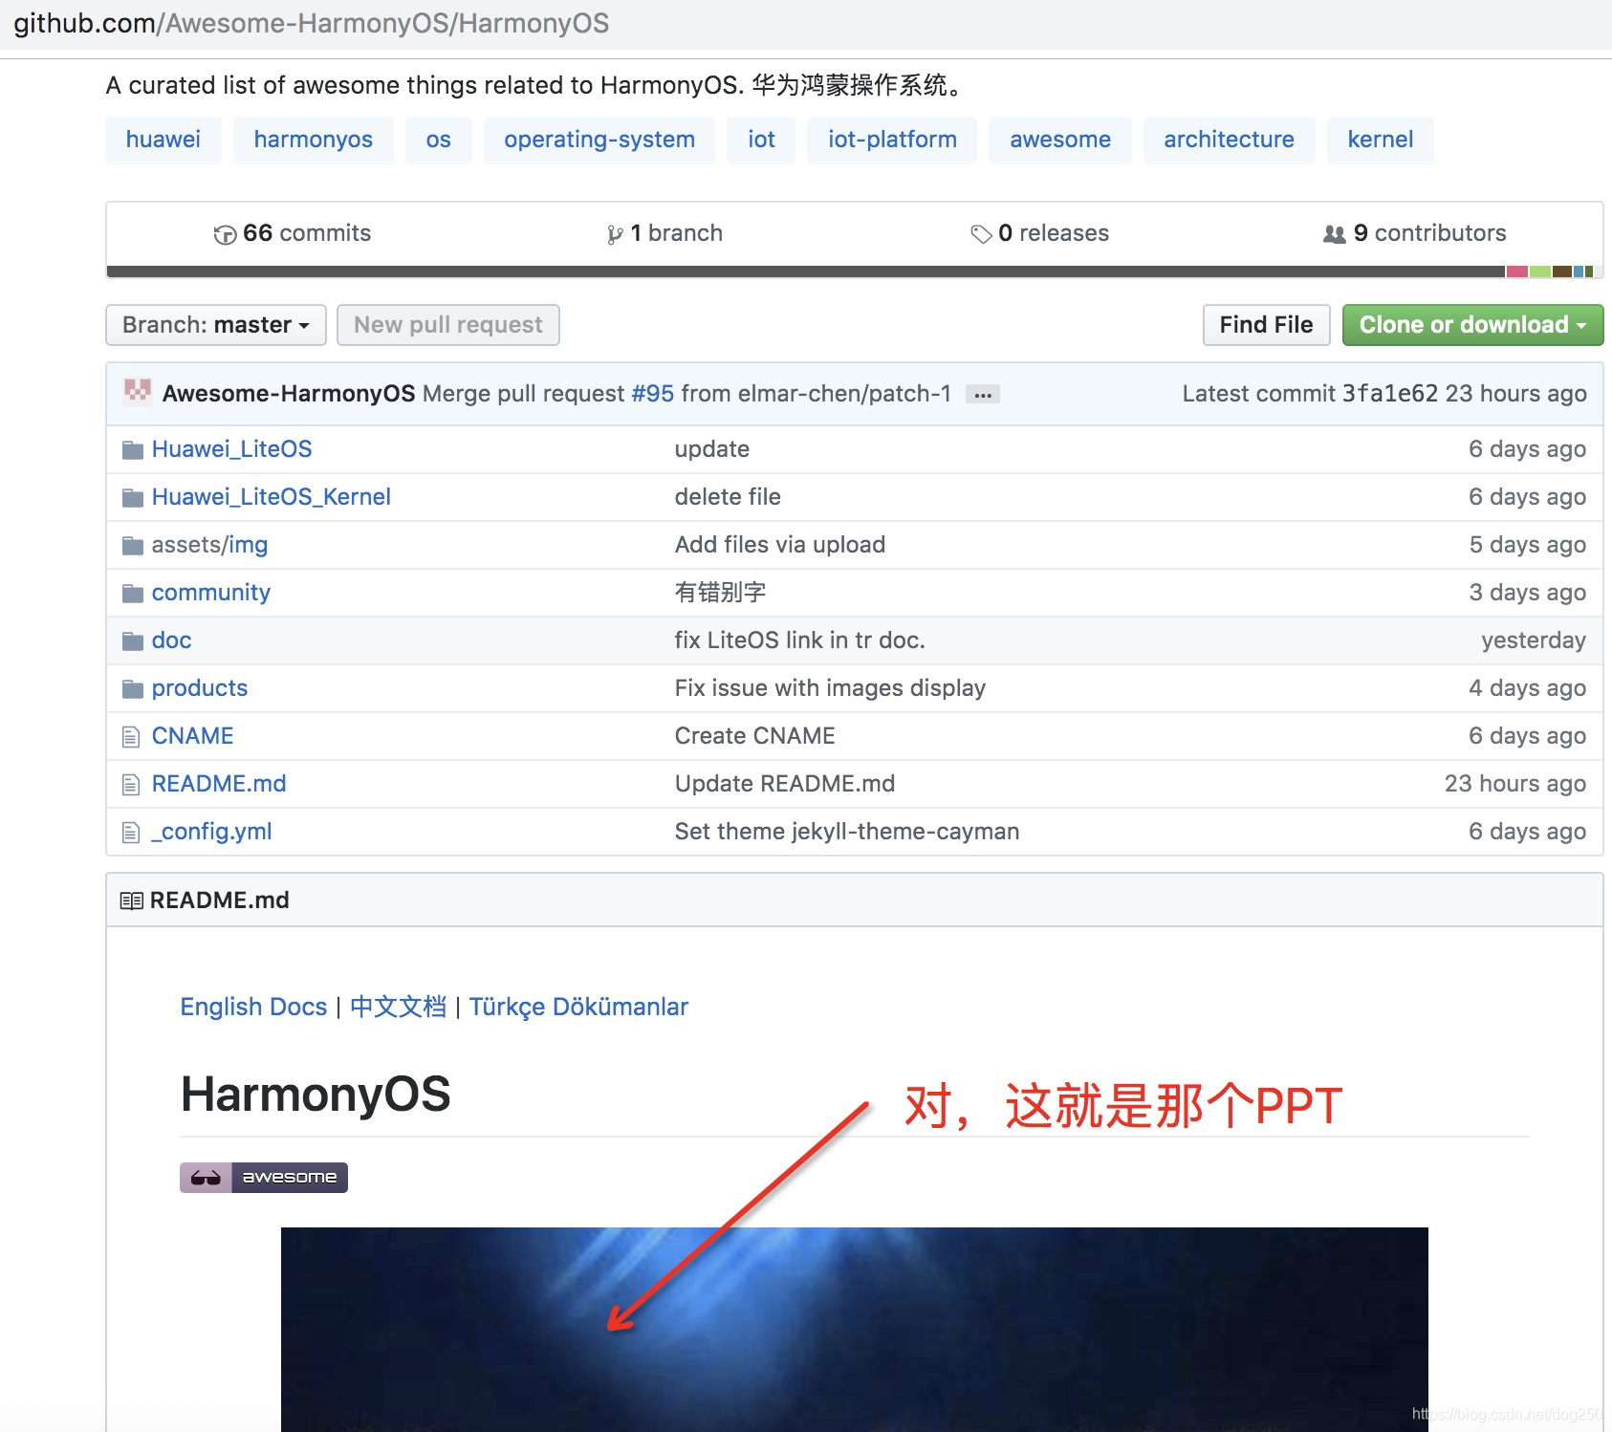The height and width of the screenshot is (1432, 1612).
Task: Select the architecture topic tag
Action: coord(1229,140)
